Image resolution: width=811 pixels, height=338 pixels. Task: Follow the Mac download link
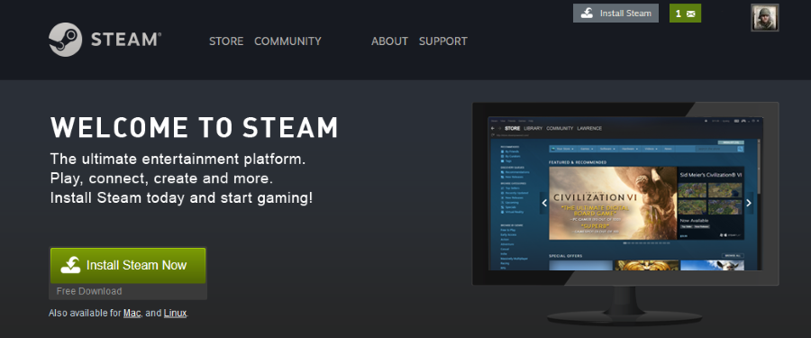click(132, 313)
